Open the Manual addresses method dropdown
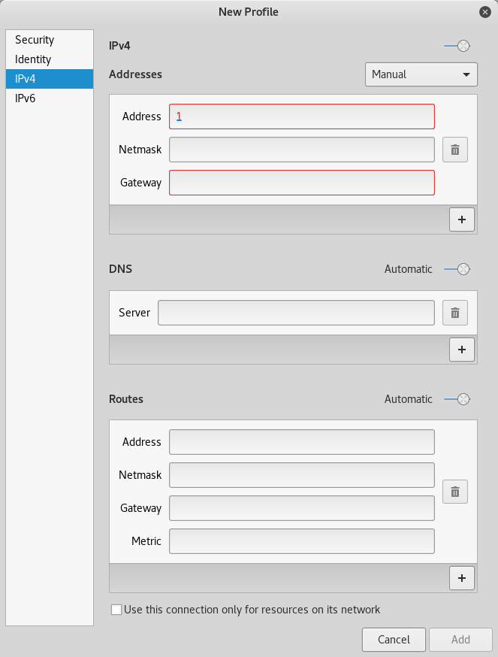 (x=421, y=74)
